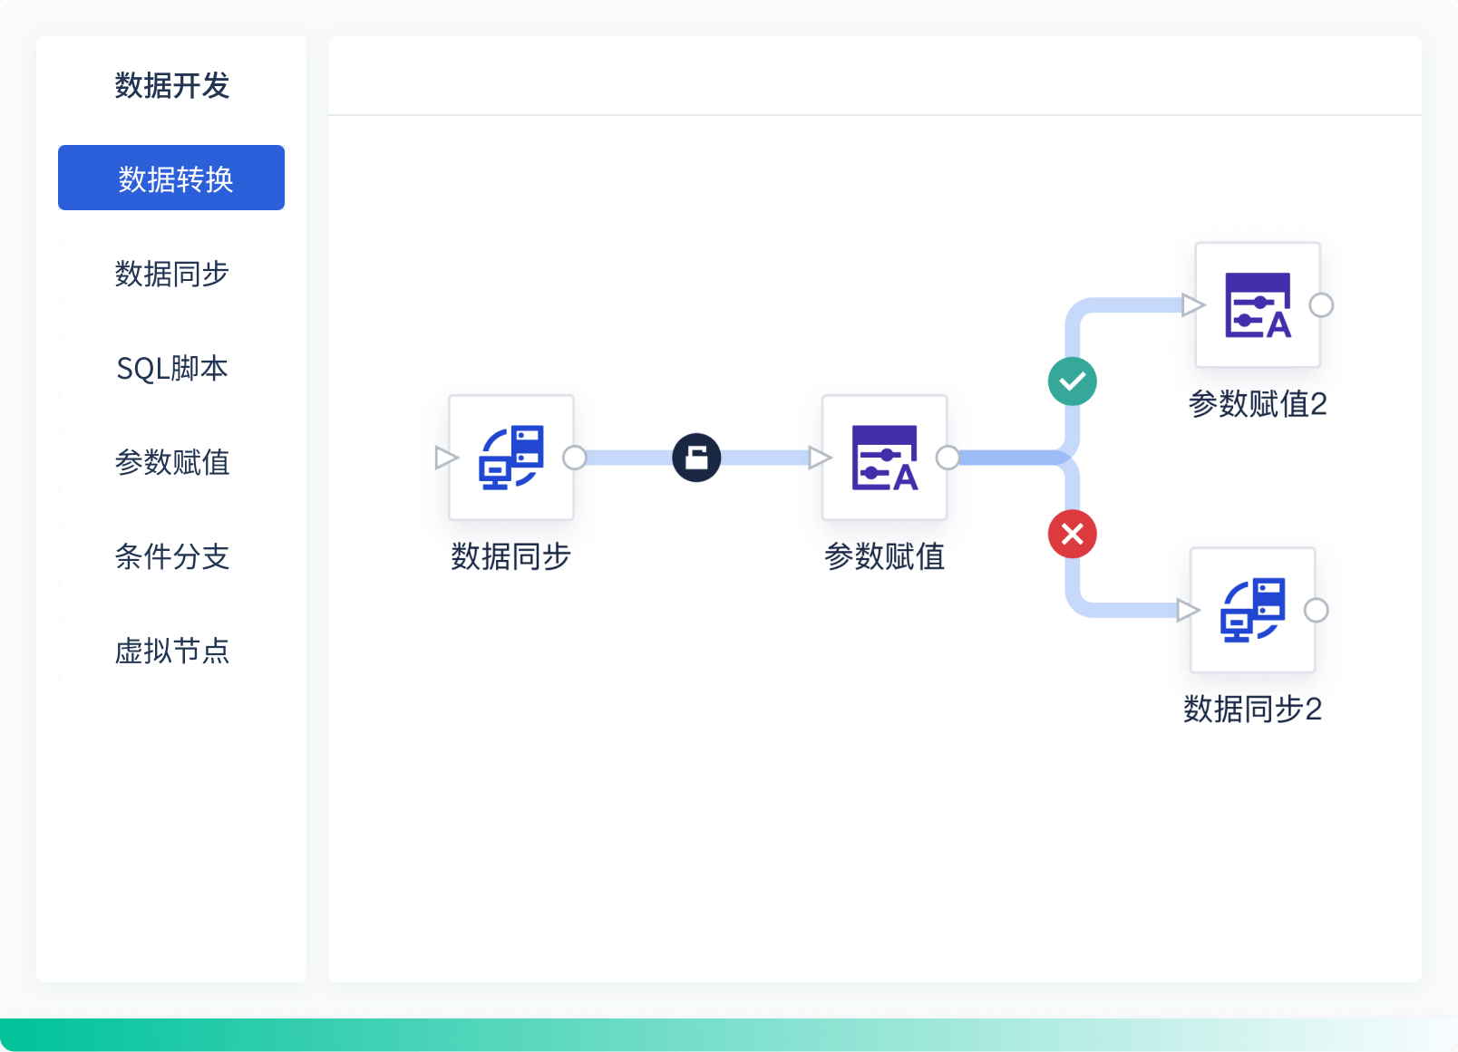Click the highlighted 数据转换 button
The image size is (1458, 1052).
[171, 178]
